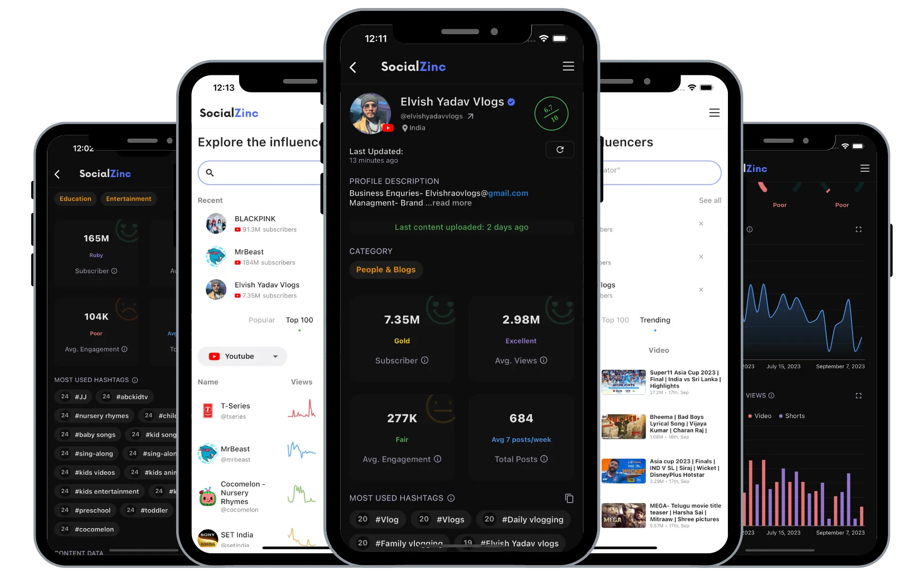Click the See all influencers link
The image size is (924, 576).
pyautogui.click(x=708, y=200)
